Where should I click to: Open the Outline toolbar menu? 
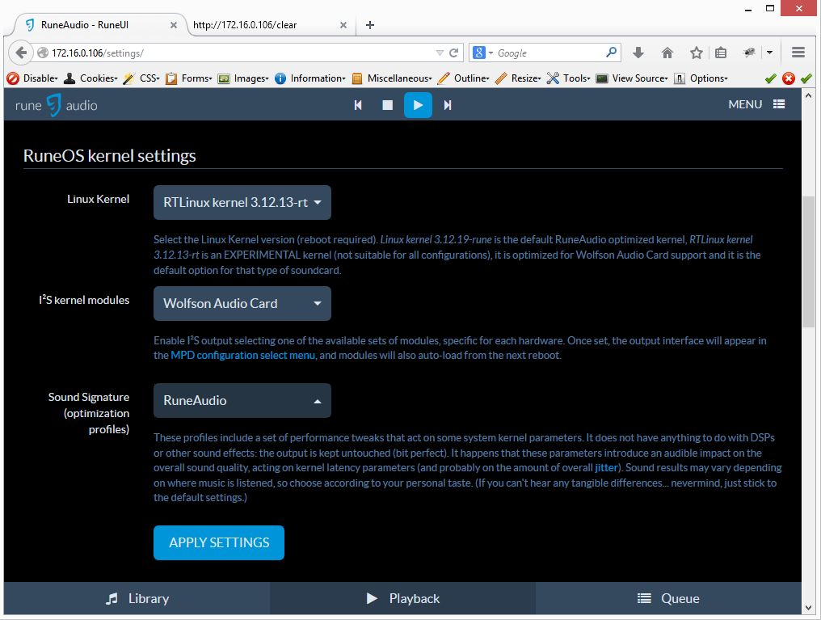464,78
